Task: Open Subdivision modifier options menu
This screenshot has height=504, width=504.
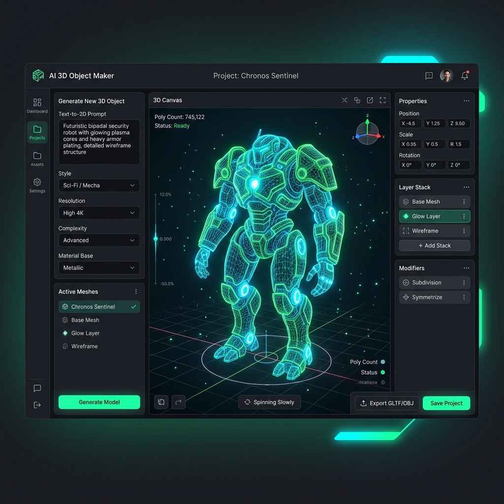Action: coord(464,283)
